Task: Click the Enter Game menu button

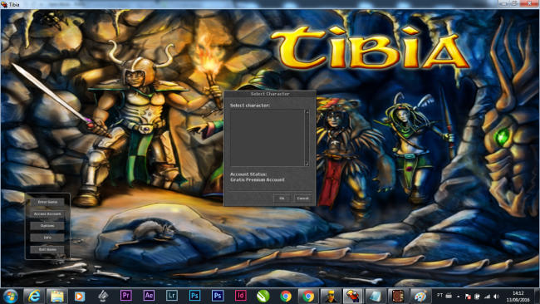Action: 47,202
